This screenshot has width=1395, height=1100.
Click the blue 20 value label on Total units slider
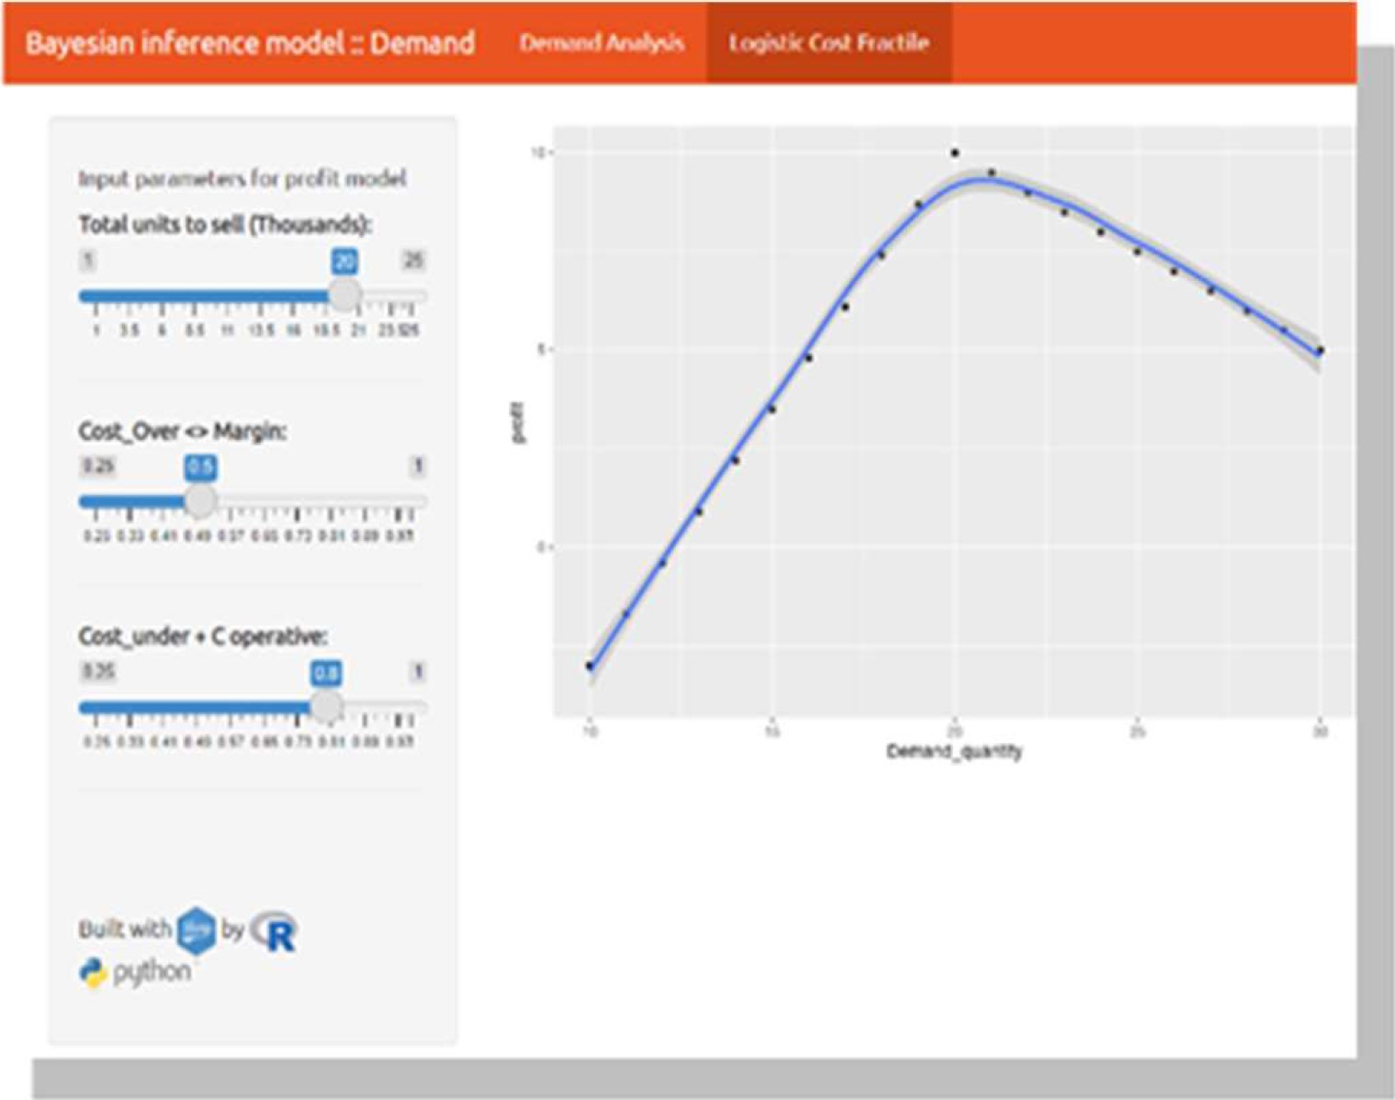point(344,261)
